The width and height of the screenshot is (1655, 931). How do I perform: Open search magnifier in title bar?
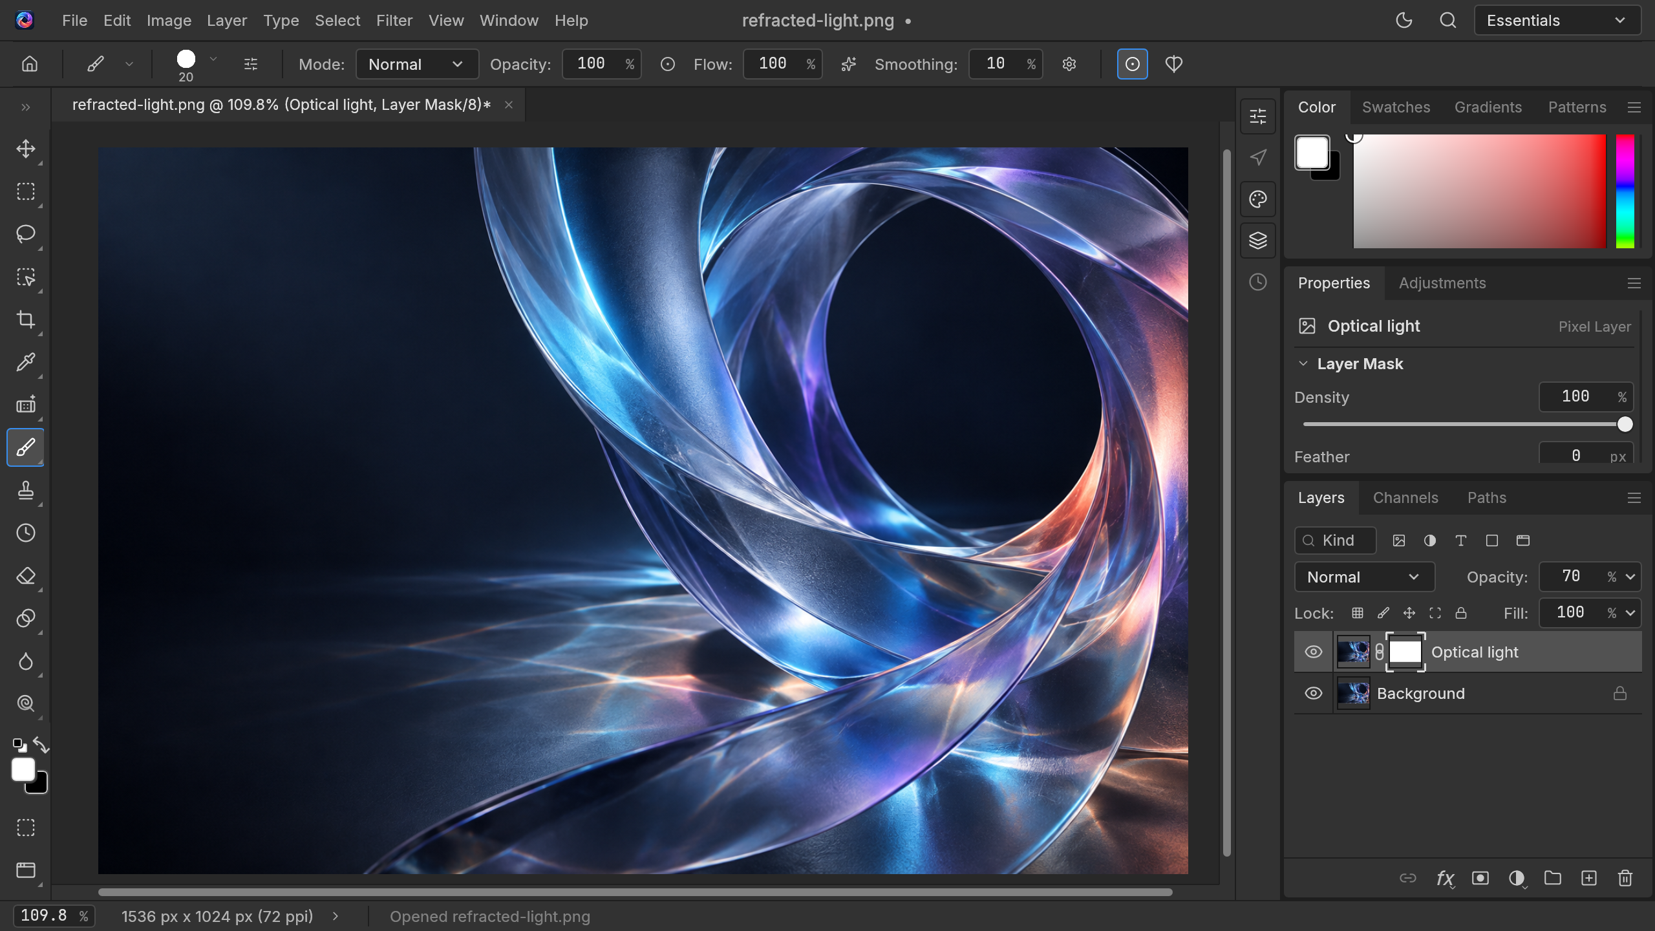(x=1448, y=21)
